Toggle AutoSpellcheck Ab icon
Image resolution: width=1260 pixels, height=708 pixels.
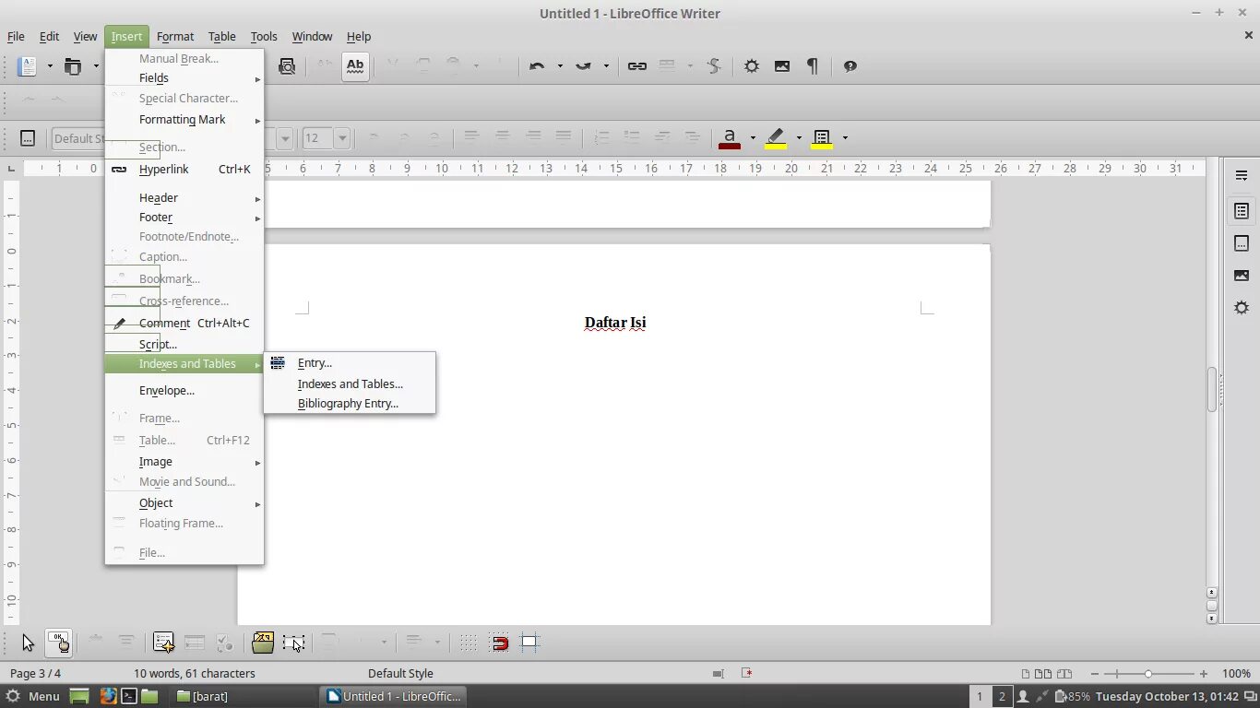pyautogui.click(x=355, y=66)
